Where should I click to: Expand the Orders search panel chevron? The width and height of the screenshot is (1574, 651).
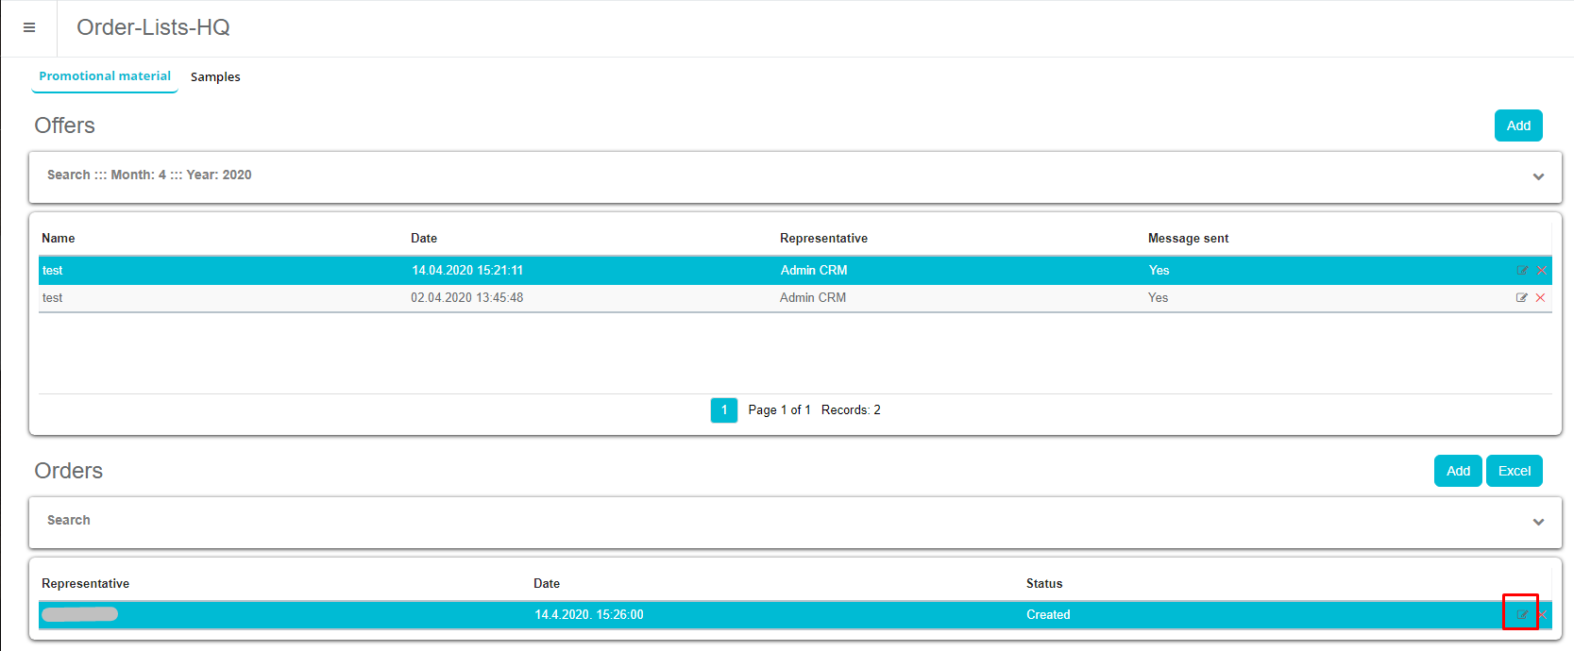coord(1538,522)
